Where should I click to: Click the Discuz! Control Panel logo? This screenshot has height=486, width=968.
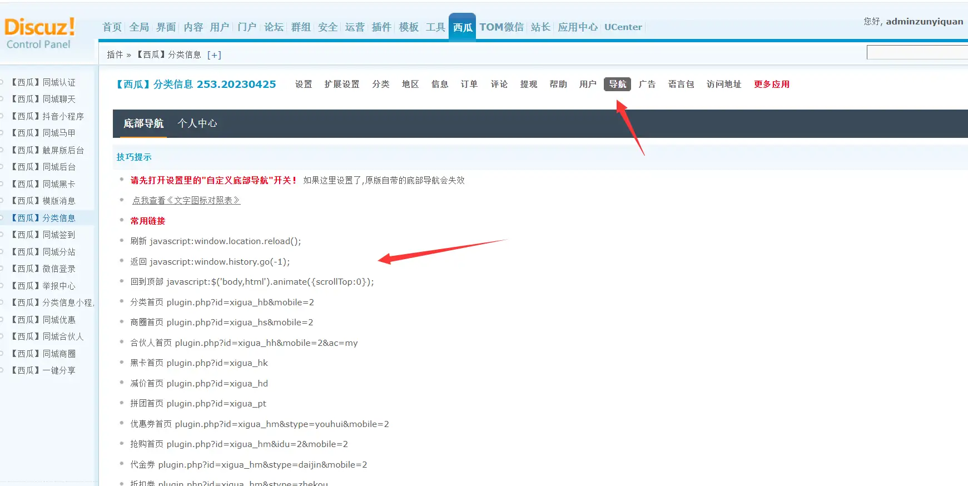point(39,33)
